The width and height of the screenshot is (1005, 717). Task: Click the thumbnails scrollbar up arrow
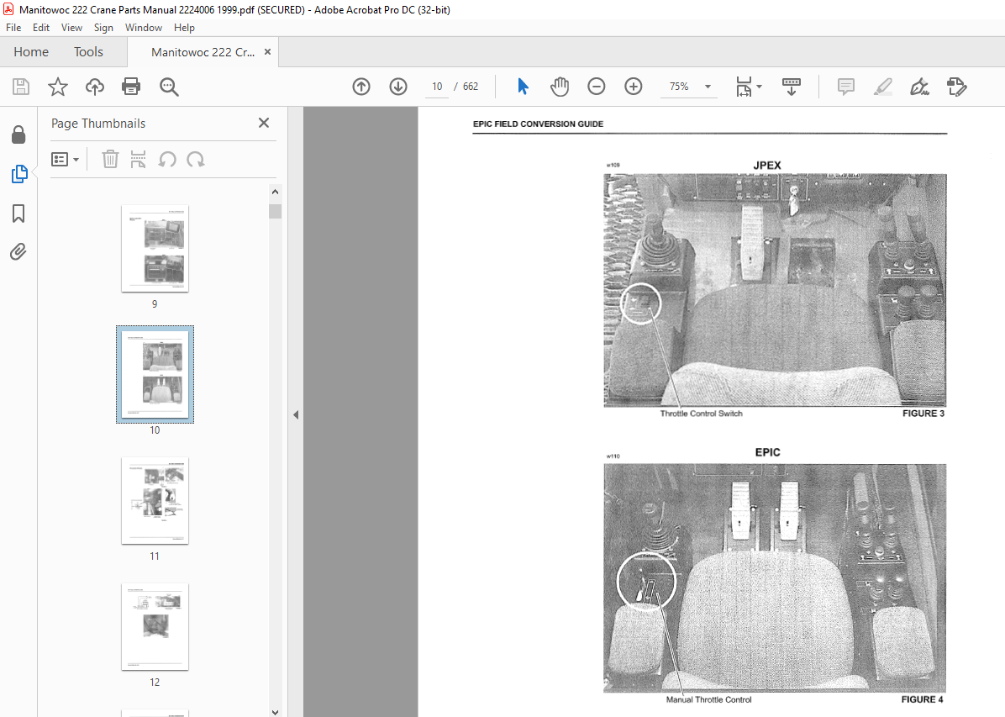(275, 192)
